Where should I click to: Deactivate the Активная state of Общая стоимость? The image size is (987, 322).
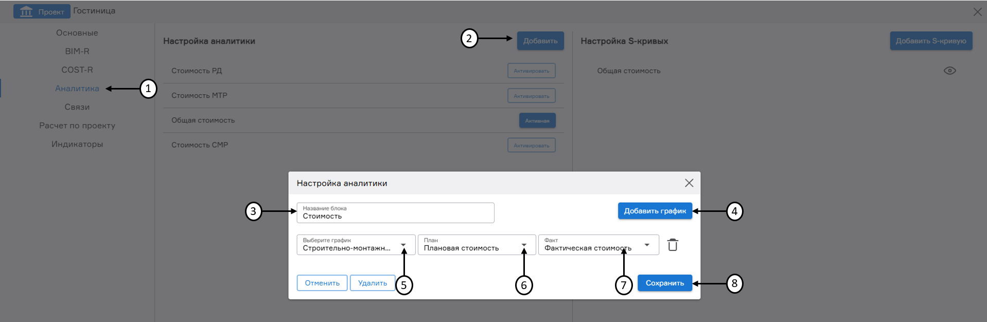(x=537, y=120)
